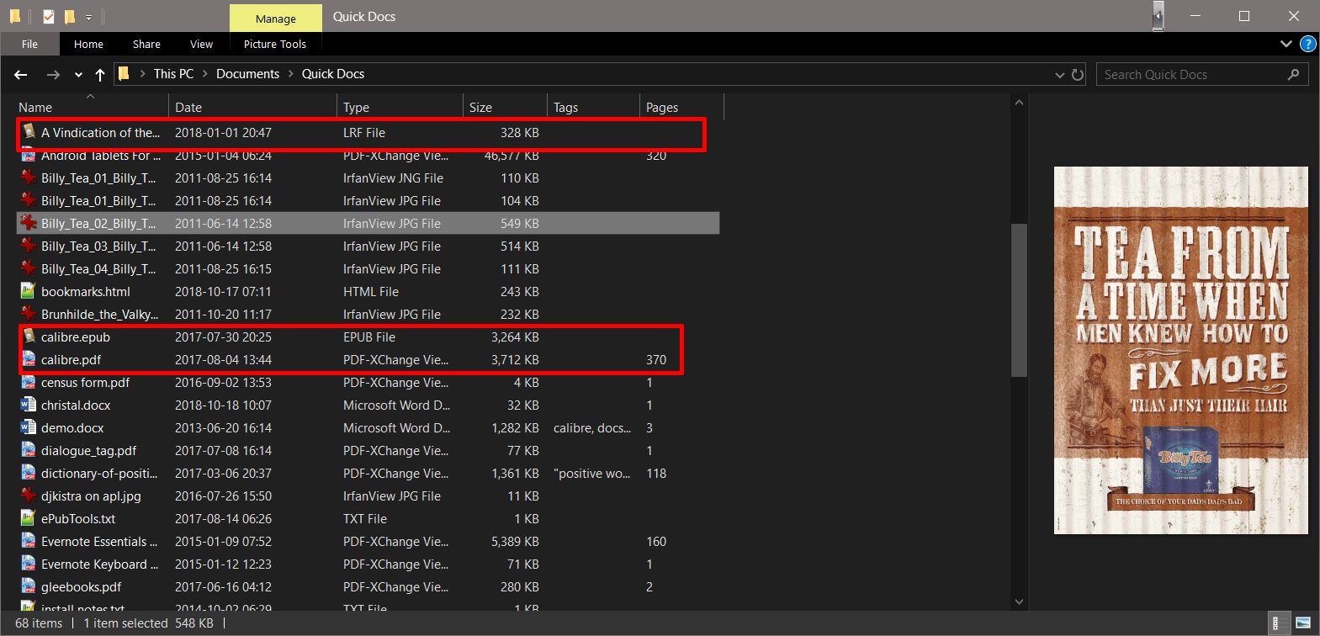Image resolution: width=1320 pixels, height=636 pixels.
Task: Switch to Large icons view in the status bar
Action: 1302,623
